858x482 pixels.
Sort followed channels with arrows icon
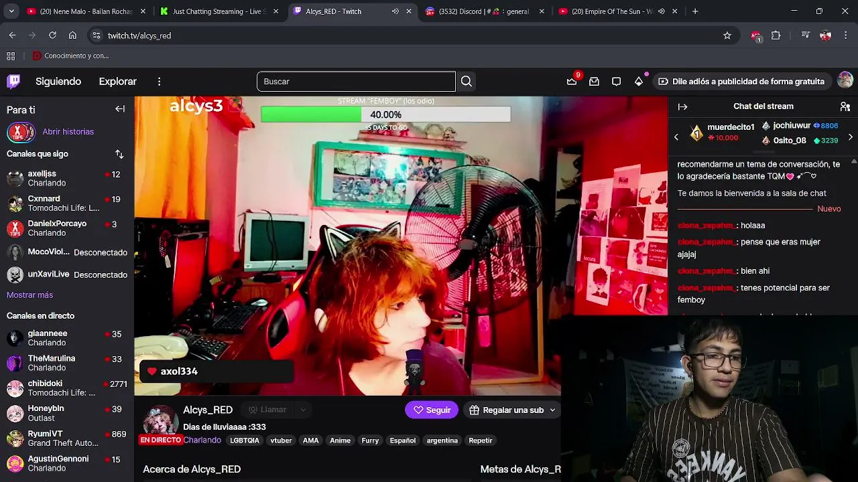tap(119, 154)
